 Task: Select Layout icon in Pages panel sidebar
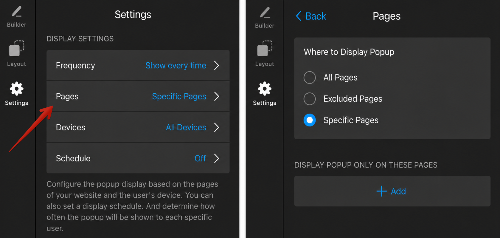[x=265, y=48]
